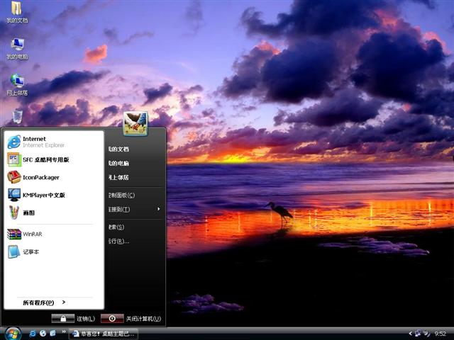Open IconPackager in the Start menu
This screenshot has width=454, height=340.
point(54,177)
